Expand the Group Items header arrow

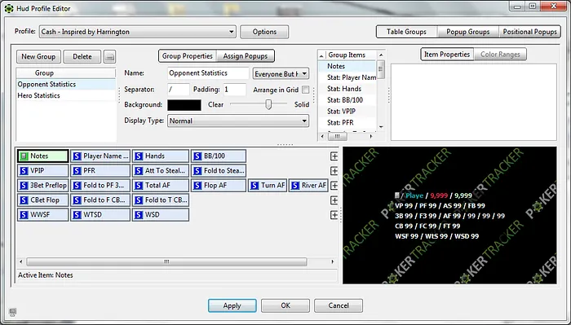click(x=321, y=55)
